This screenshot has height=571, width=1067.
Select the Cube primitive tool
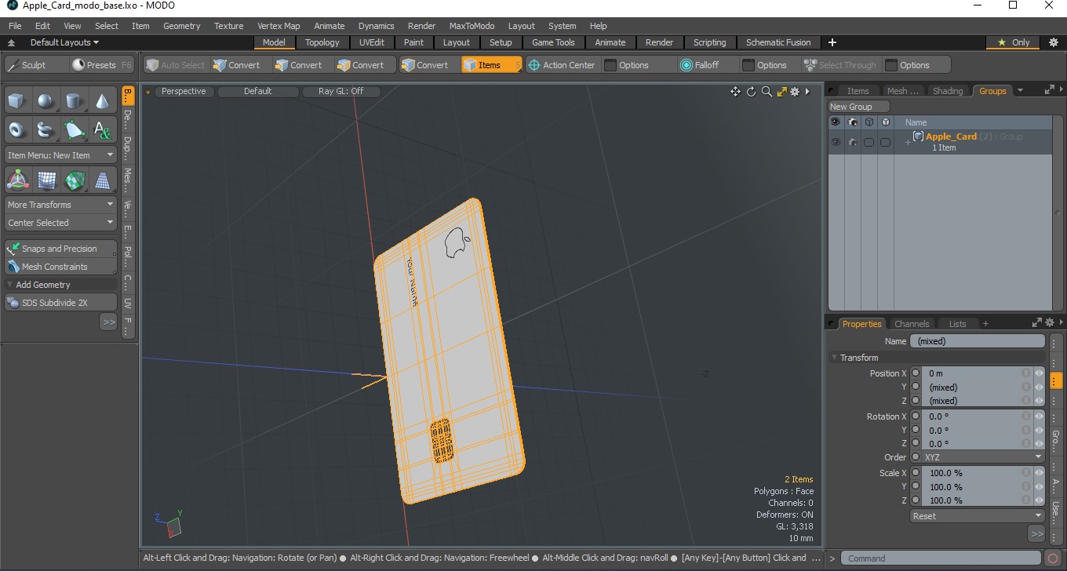[17, 101]
